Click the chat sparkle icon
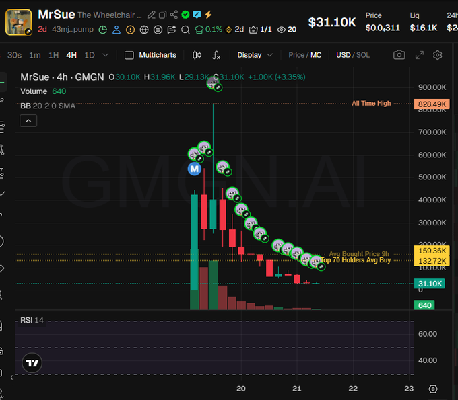458x400 pixels. (172, 30)
